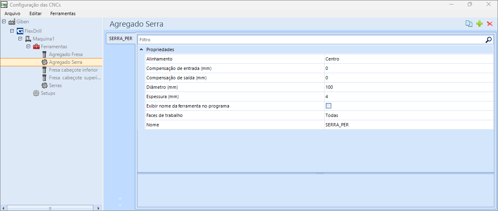Click the Filtro search input field

click(311, 40)
